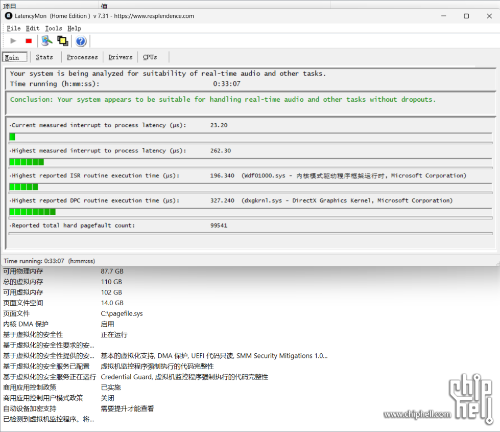Open the File menu

click(x=14, y=29)
